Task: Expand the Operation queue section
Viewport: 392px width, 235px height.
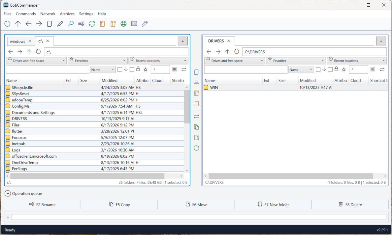Action: pyautogui.click(x=8, y=194)
